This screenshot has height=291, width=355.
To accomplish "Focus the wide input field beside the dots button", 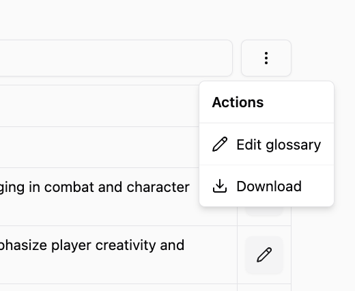I will pos(116,58).
